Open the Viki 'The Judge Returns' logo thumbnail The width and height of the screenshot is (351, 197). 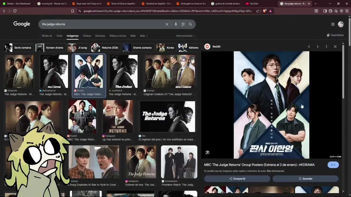168,117
